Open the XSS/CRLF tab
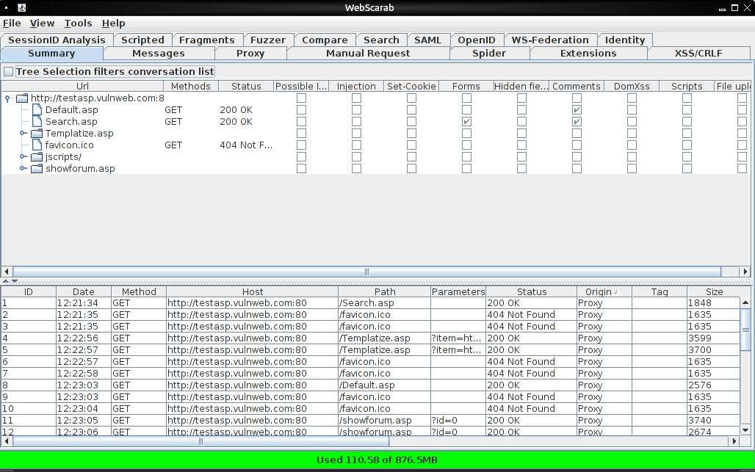The image size is (755, 472). pos(698,54)
